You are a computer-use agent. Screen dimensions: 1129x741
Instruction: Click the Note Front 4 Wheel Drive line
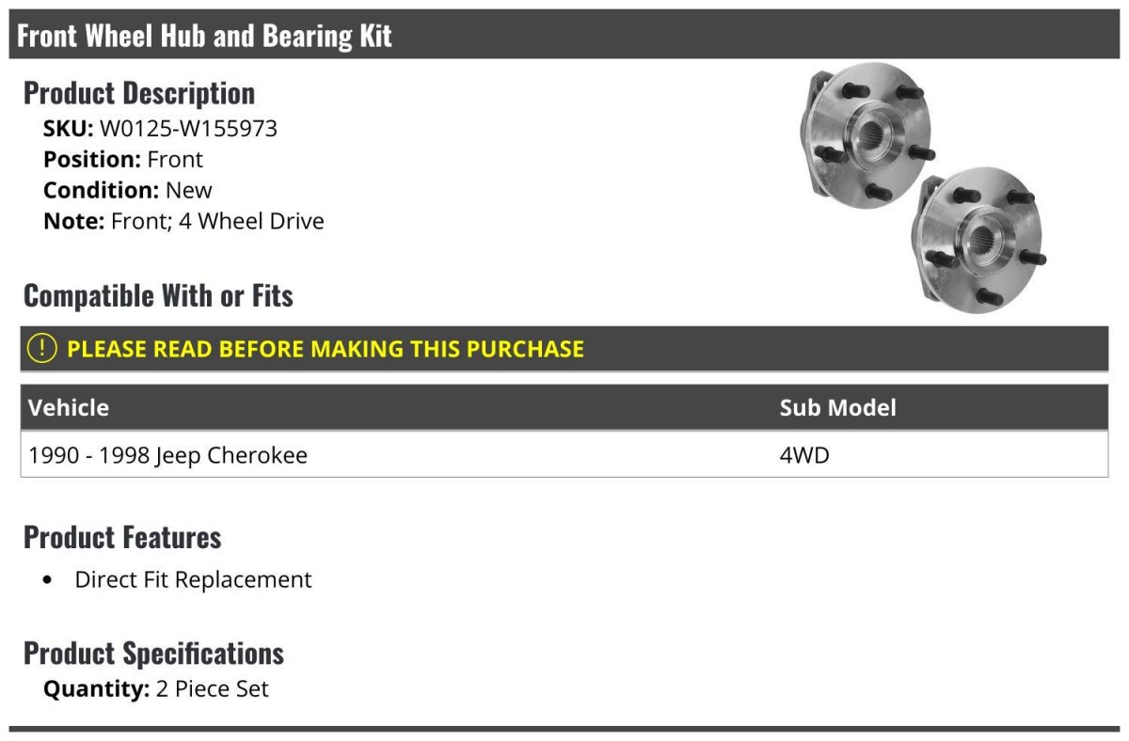pyautogui.click(x=183, y=222)
